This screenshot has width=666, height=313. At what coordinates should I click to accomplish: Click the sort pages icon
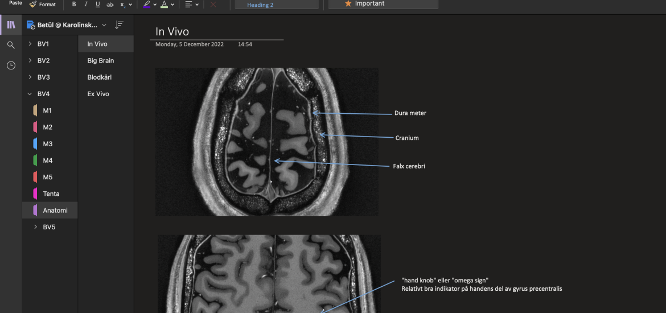point(119,25)
